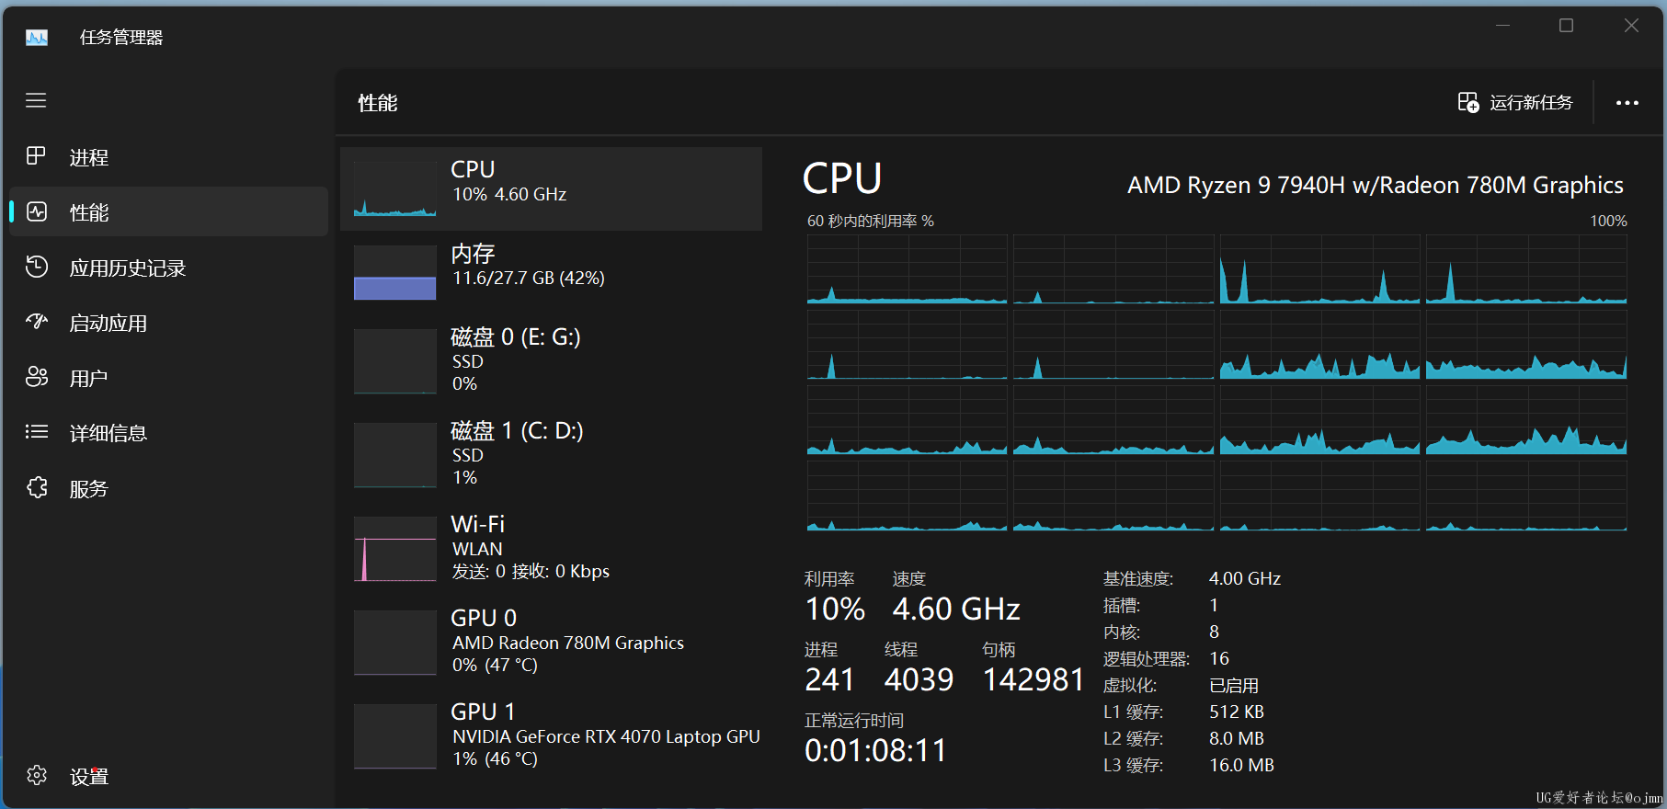Click the 服务 services puzzle icon
The image size is (1667, 809).
click(x=37, y=487)
